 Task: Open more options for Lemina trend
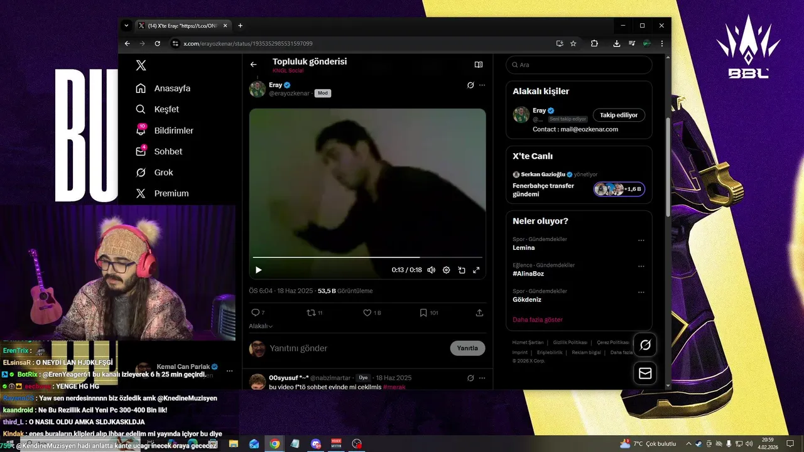point(641,240)
